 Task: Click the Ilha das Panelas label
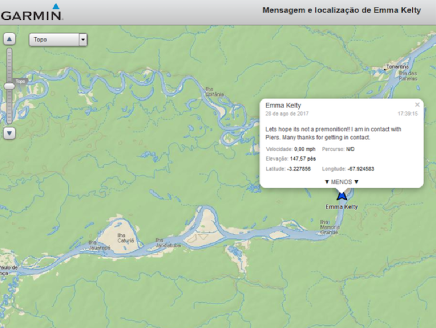(408, 76)
